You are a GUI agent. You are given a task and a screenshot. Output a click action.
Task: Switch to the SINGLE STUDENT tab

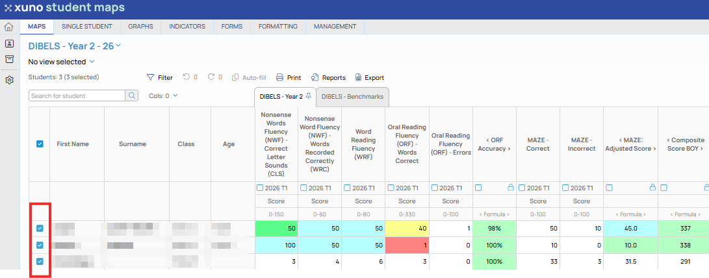[x=87, y=27]
